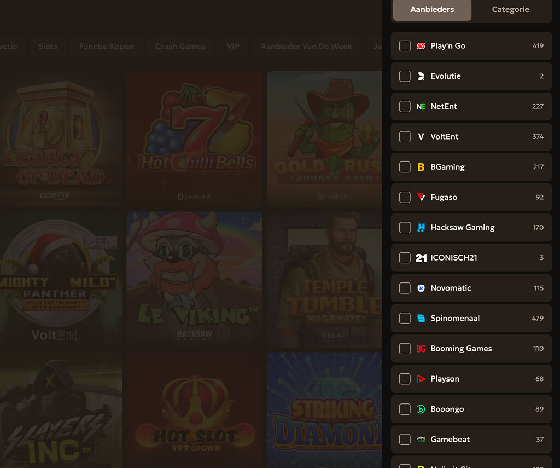560x468 pixels.
Task: Click the Spinomenaal provider logo icon
Action: (x=421, y=318)
